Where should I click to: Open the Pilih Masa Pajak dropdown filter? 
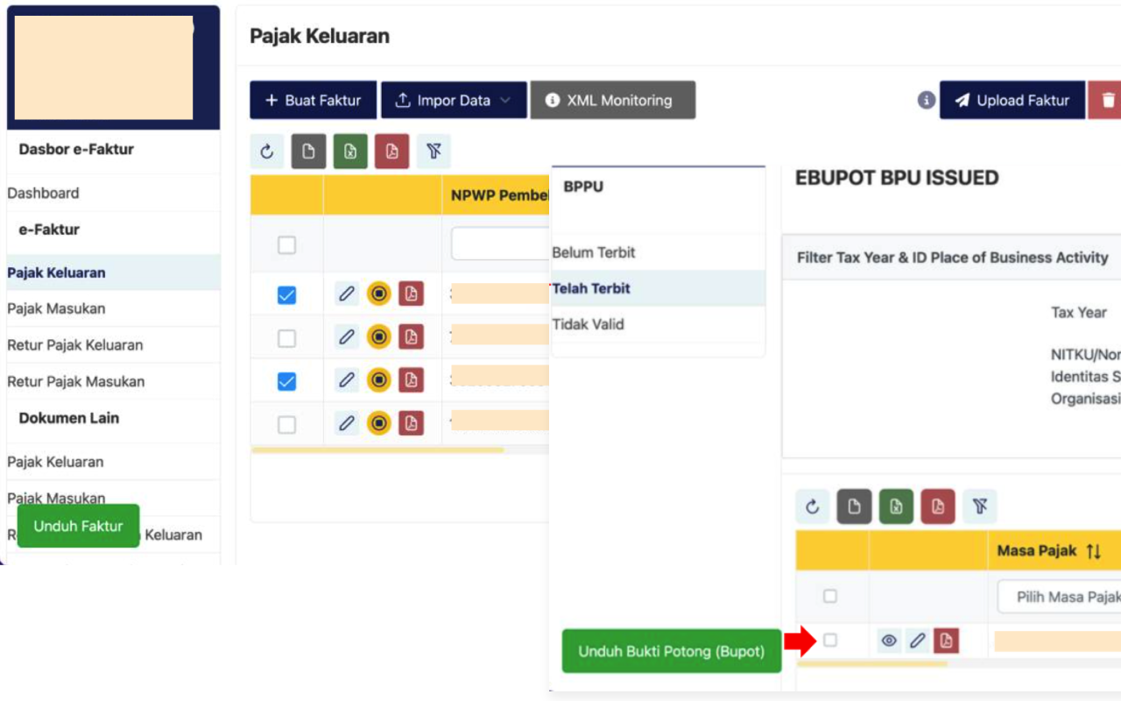click(x=1059, y=597)
